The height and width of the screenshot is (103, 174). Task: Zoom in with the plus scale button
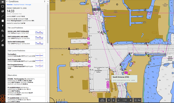pos(131,100)
